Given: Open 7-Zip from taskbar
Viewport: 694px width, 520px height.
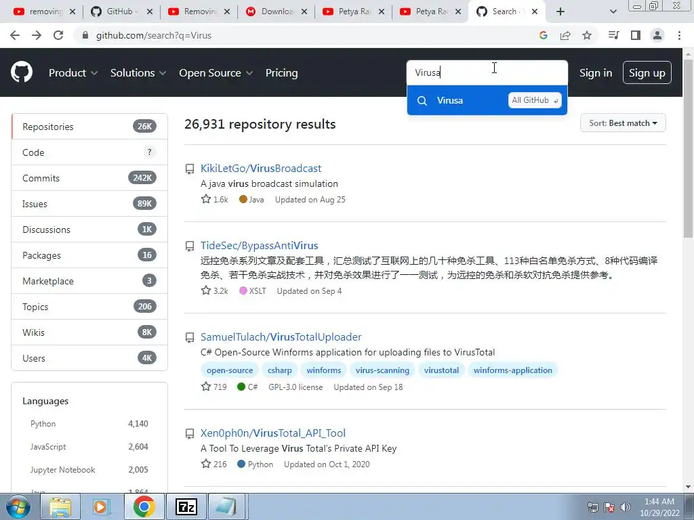Looking at the screenshot, I should coord(186,506).
